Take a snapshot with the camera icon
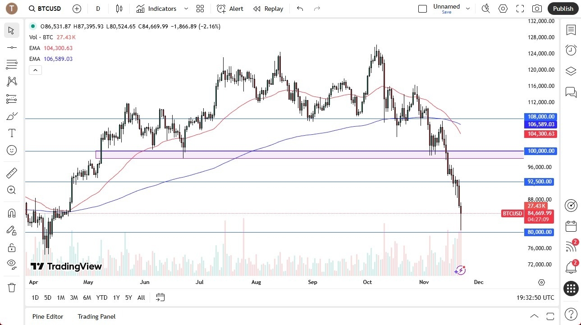581x325 pixels. [x=536, y=8]
